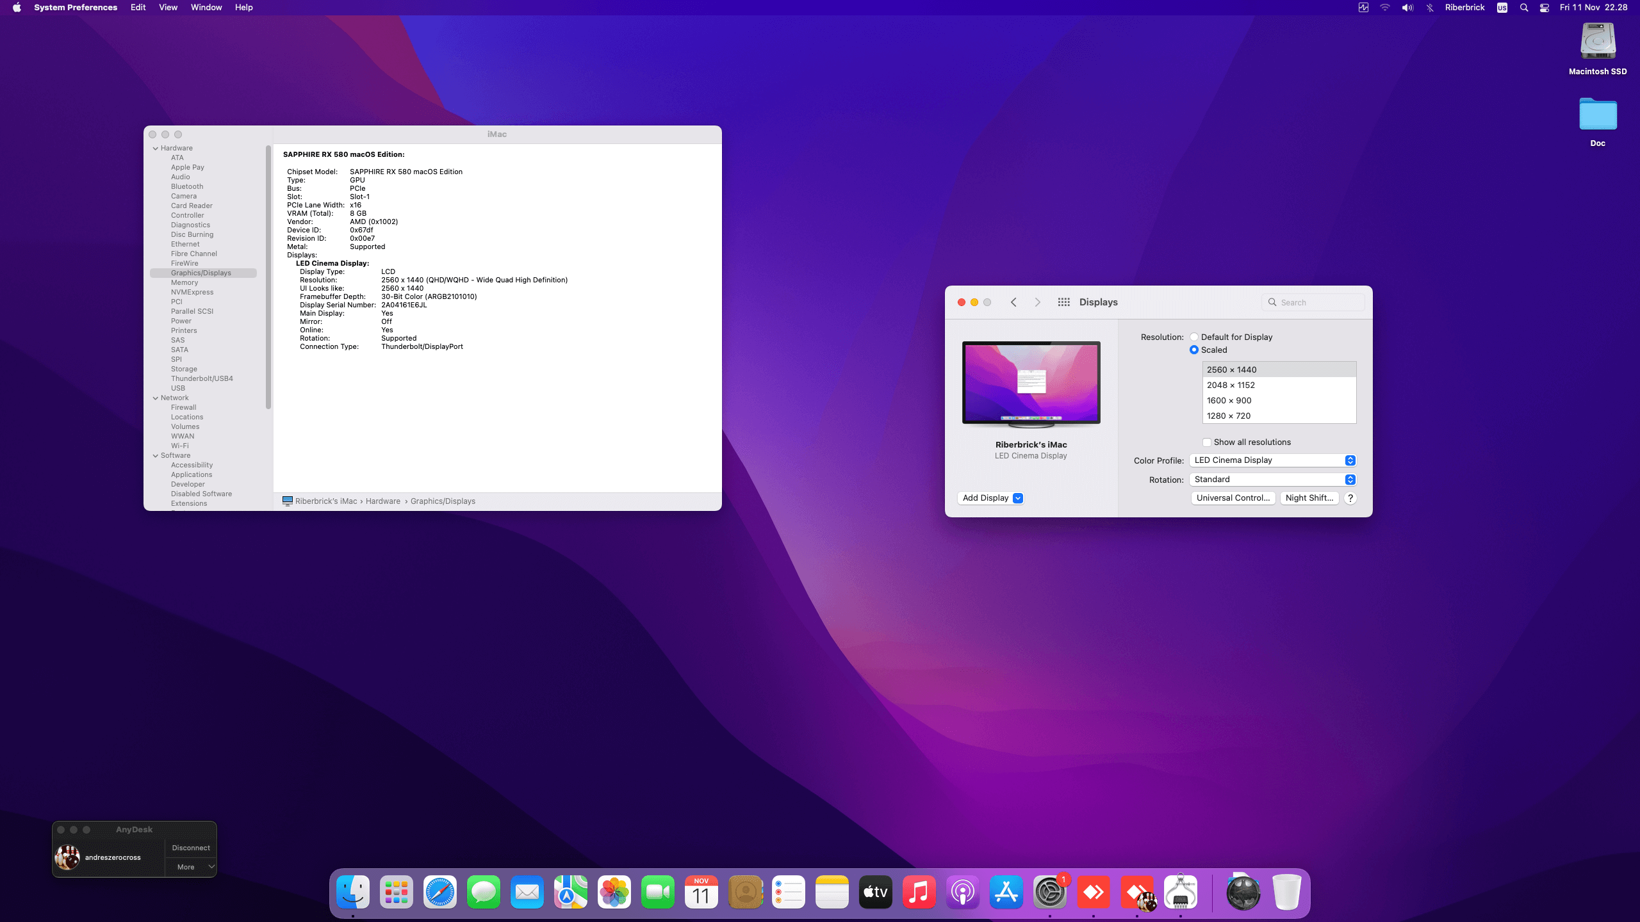Collapse the Hardware section in sidebar
The image size is (1640, 922).
pyautogui.click(x=156, y=148)
